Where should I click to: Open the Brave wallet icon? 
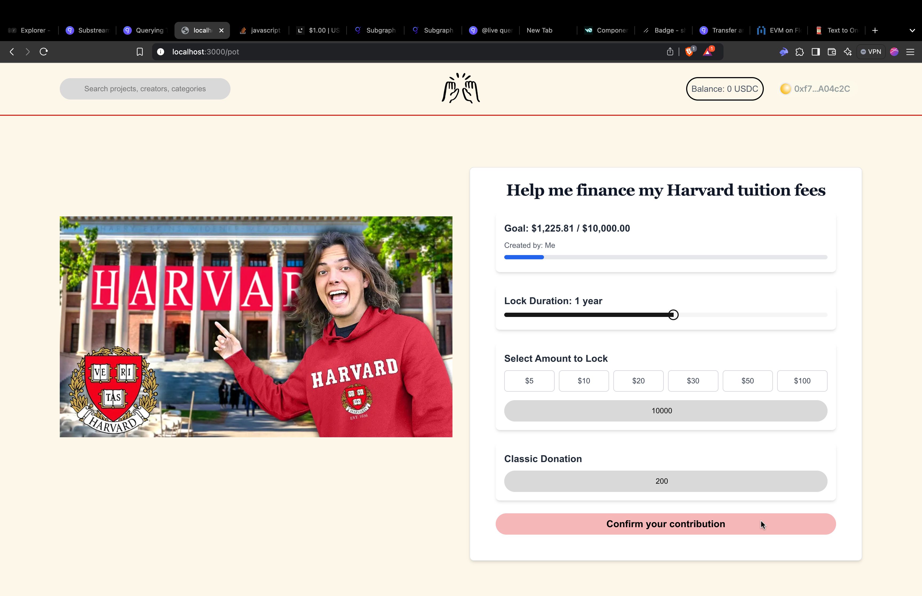click(x=832, y=52)
